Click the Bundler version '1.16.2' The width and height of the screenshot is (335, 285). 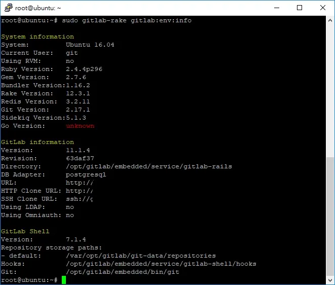pyautogui.click(x=78, y=85)
